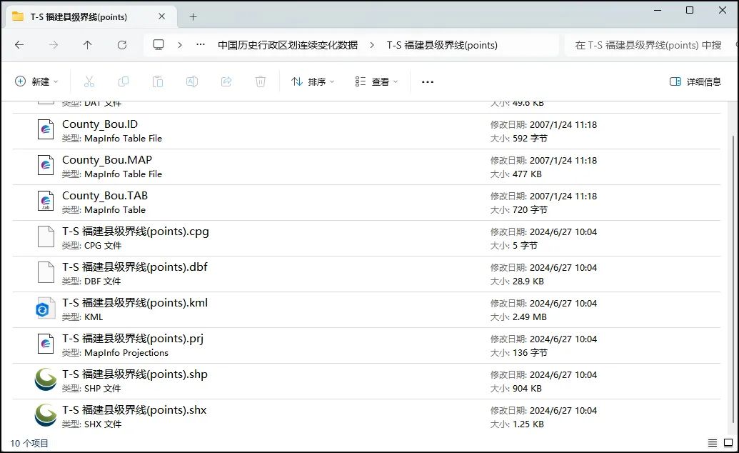Click the Copy icon

(x=124, y=81)
